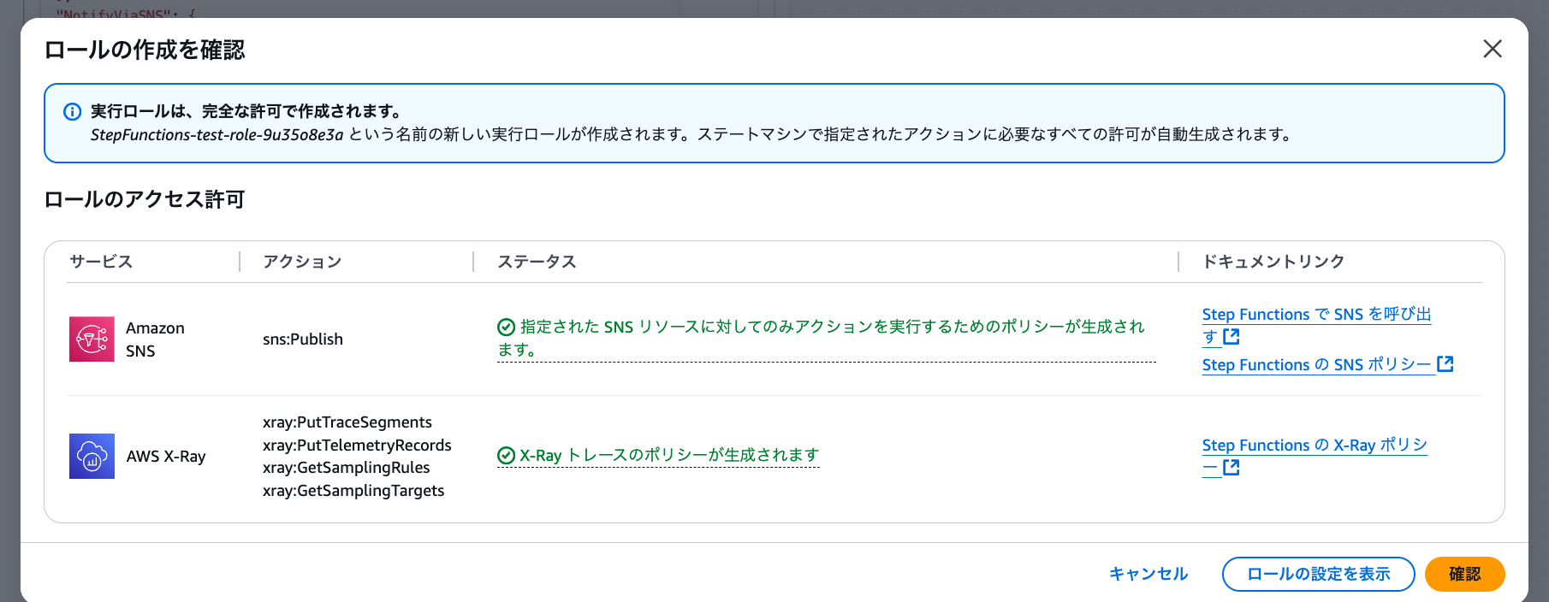Select the xray:GetSamplingTargets action text
1549x602 pixels.
click(x=353, y=491)
